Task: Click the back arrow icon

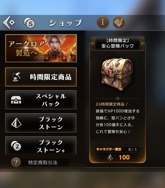Action: (9, 23)
